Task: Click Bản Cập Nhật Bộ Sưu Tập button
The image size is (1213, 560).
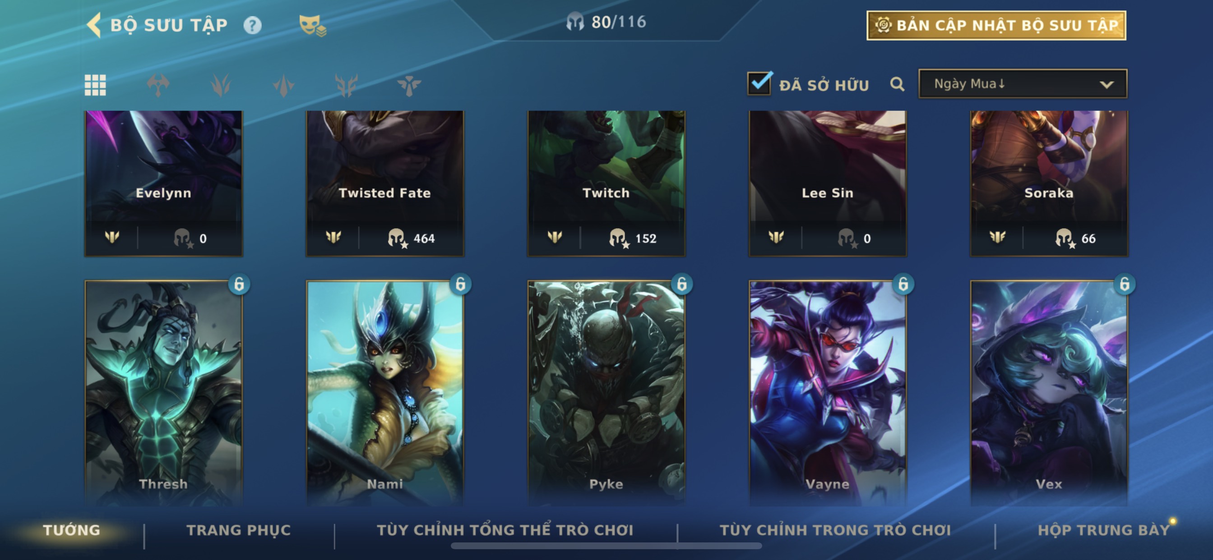Action: 996,25
